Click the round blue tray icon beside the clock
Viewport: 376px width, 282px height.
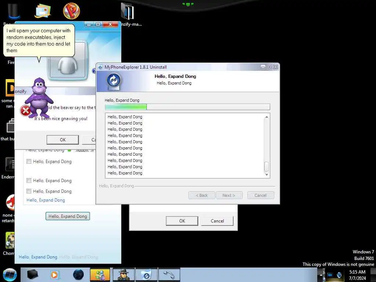339,275
